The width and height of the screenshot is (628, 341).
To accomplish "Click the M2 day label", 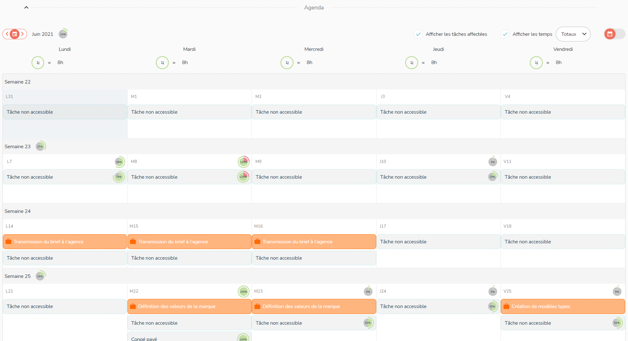I will pos(258,96).
